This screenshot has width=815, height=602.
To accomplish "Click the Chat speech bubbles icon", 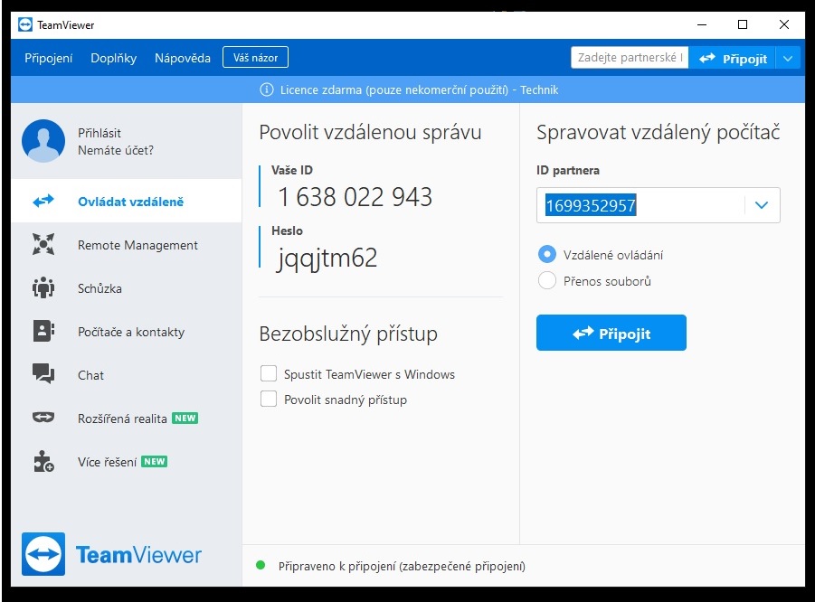I will (x=43, y=373).
